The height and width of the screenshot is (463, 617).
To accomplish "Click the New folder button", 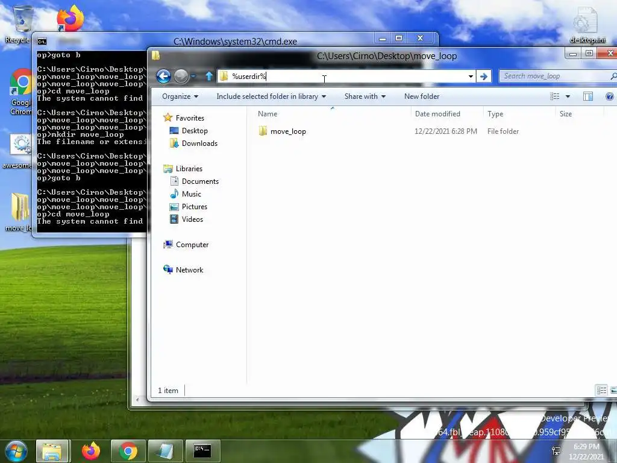I will (x=422, y=96).
